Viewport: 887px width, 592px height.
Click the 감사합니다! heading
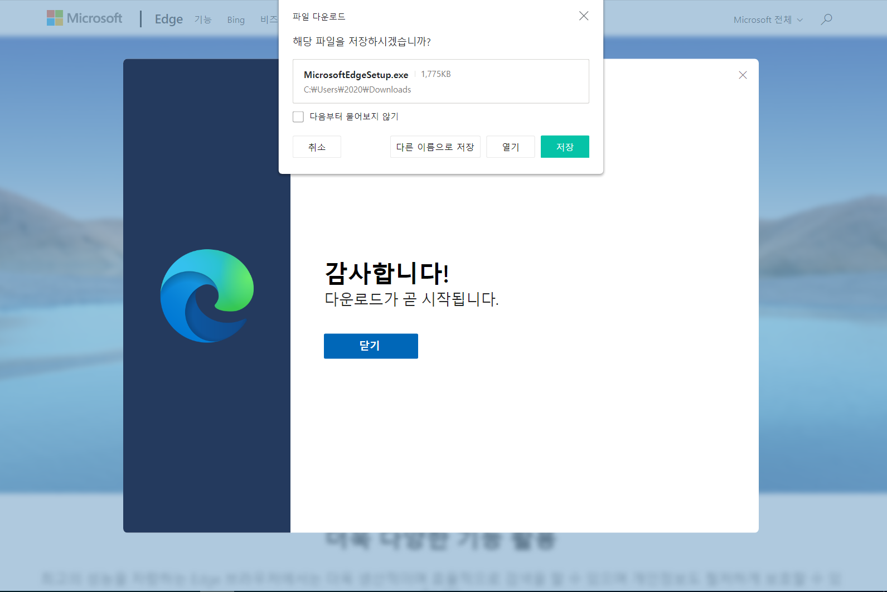click(x=387, y=273)
